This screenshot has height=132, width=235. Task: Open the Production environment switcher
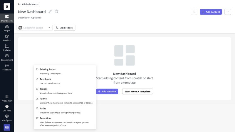(7, 98)
